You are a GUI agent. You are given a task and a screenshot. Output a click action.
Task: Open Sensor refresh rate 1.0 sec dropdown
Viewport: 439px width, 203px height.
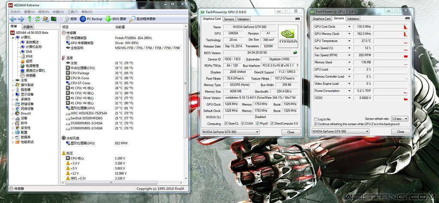(x=400, y=119)
